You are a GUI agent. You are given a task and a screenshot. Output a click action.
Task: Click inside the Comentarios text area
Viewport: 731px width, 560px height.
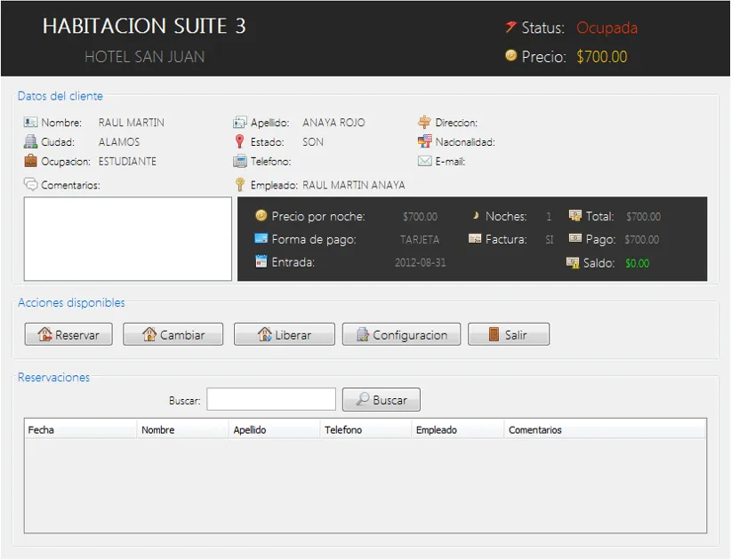(x=128, y=239)
